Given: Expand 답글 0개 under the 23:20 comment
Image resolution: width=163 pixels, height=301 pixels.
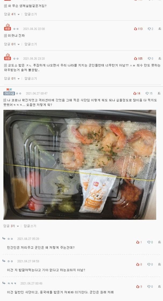Looking at the screenshot, I should point(12,79).
